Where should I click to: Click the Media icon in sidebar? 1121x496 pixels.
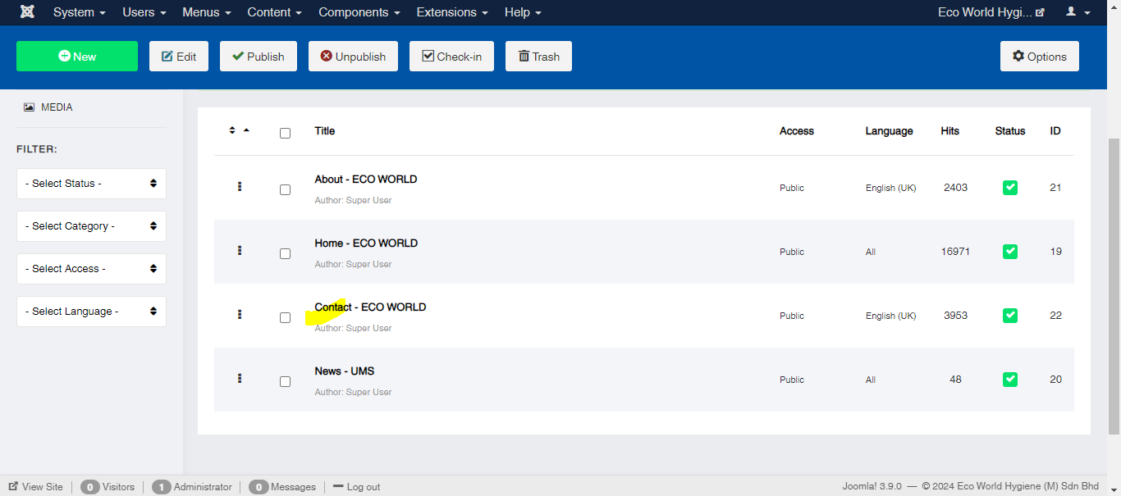tap(30, 107)
